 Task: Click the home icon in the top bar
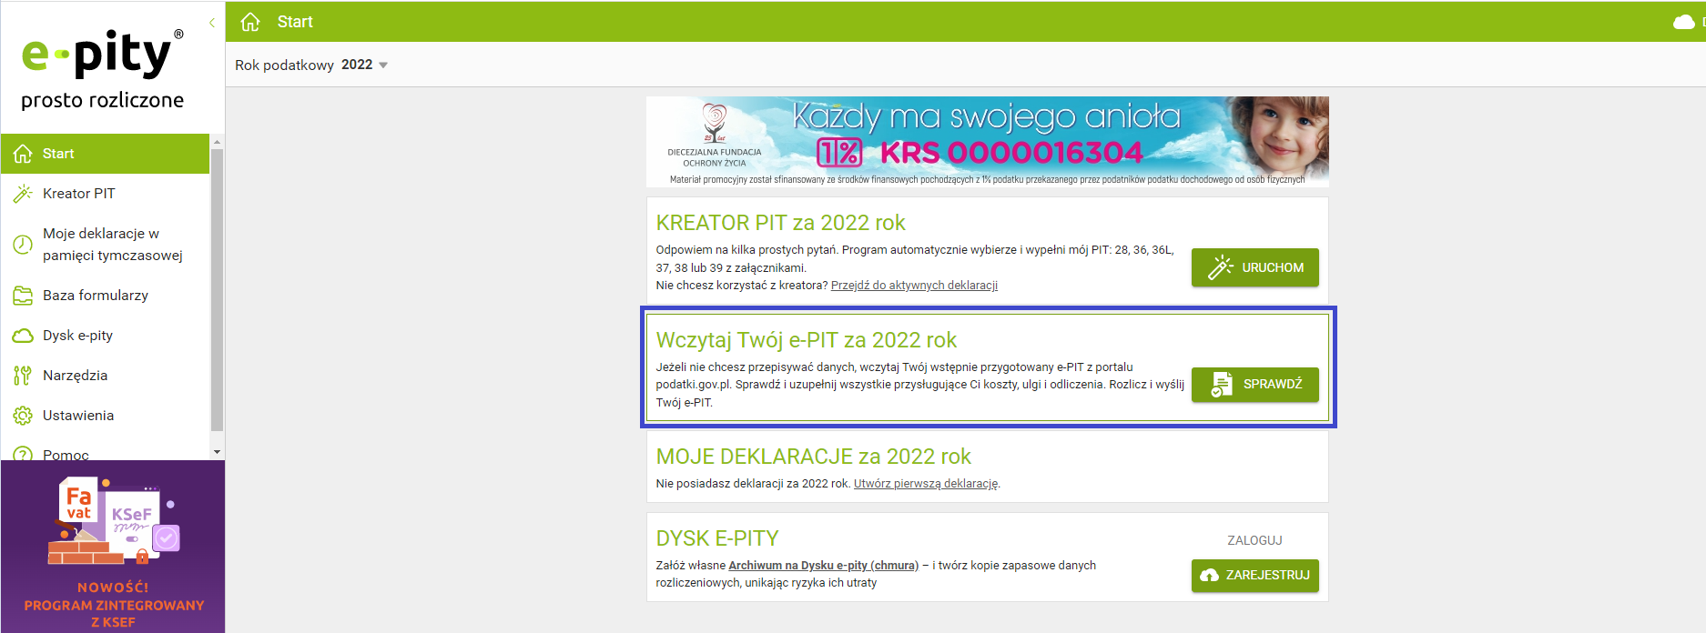point(250,22)
